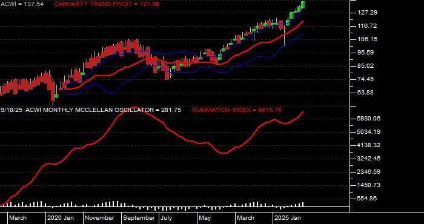Click the 554.86 summation axis value

pos(367,199)
